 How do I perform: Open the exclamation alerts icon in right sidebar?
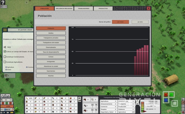(183, 106)
